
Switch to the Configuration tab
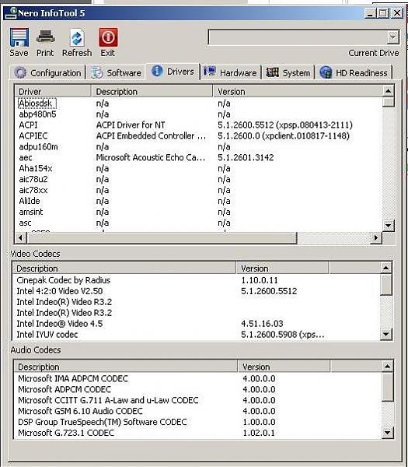click(48, 72)
